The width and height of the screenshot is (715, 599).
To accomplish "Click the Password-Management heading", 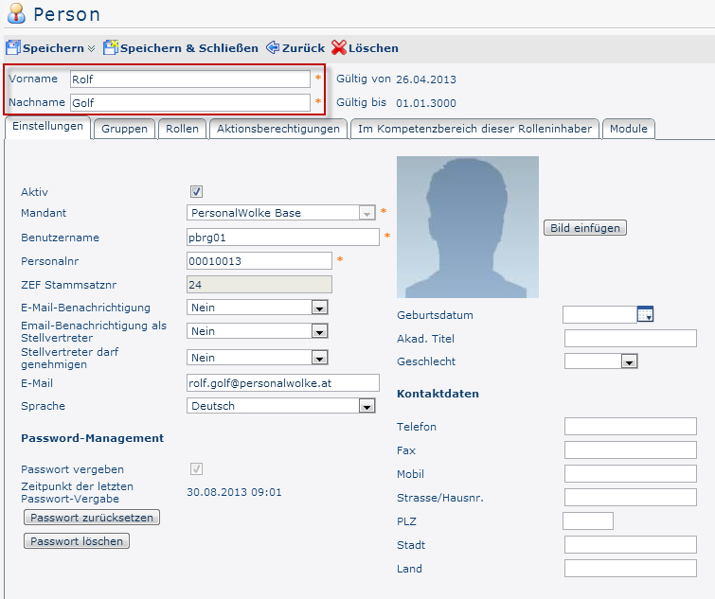I will pyautogui.click(x=92, y=438).
